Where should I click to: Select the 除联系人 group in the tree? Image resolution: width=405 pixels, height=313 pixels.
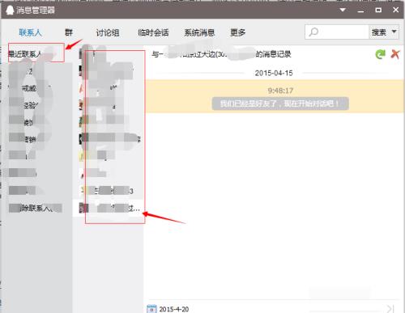click(36, 208)
